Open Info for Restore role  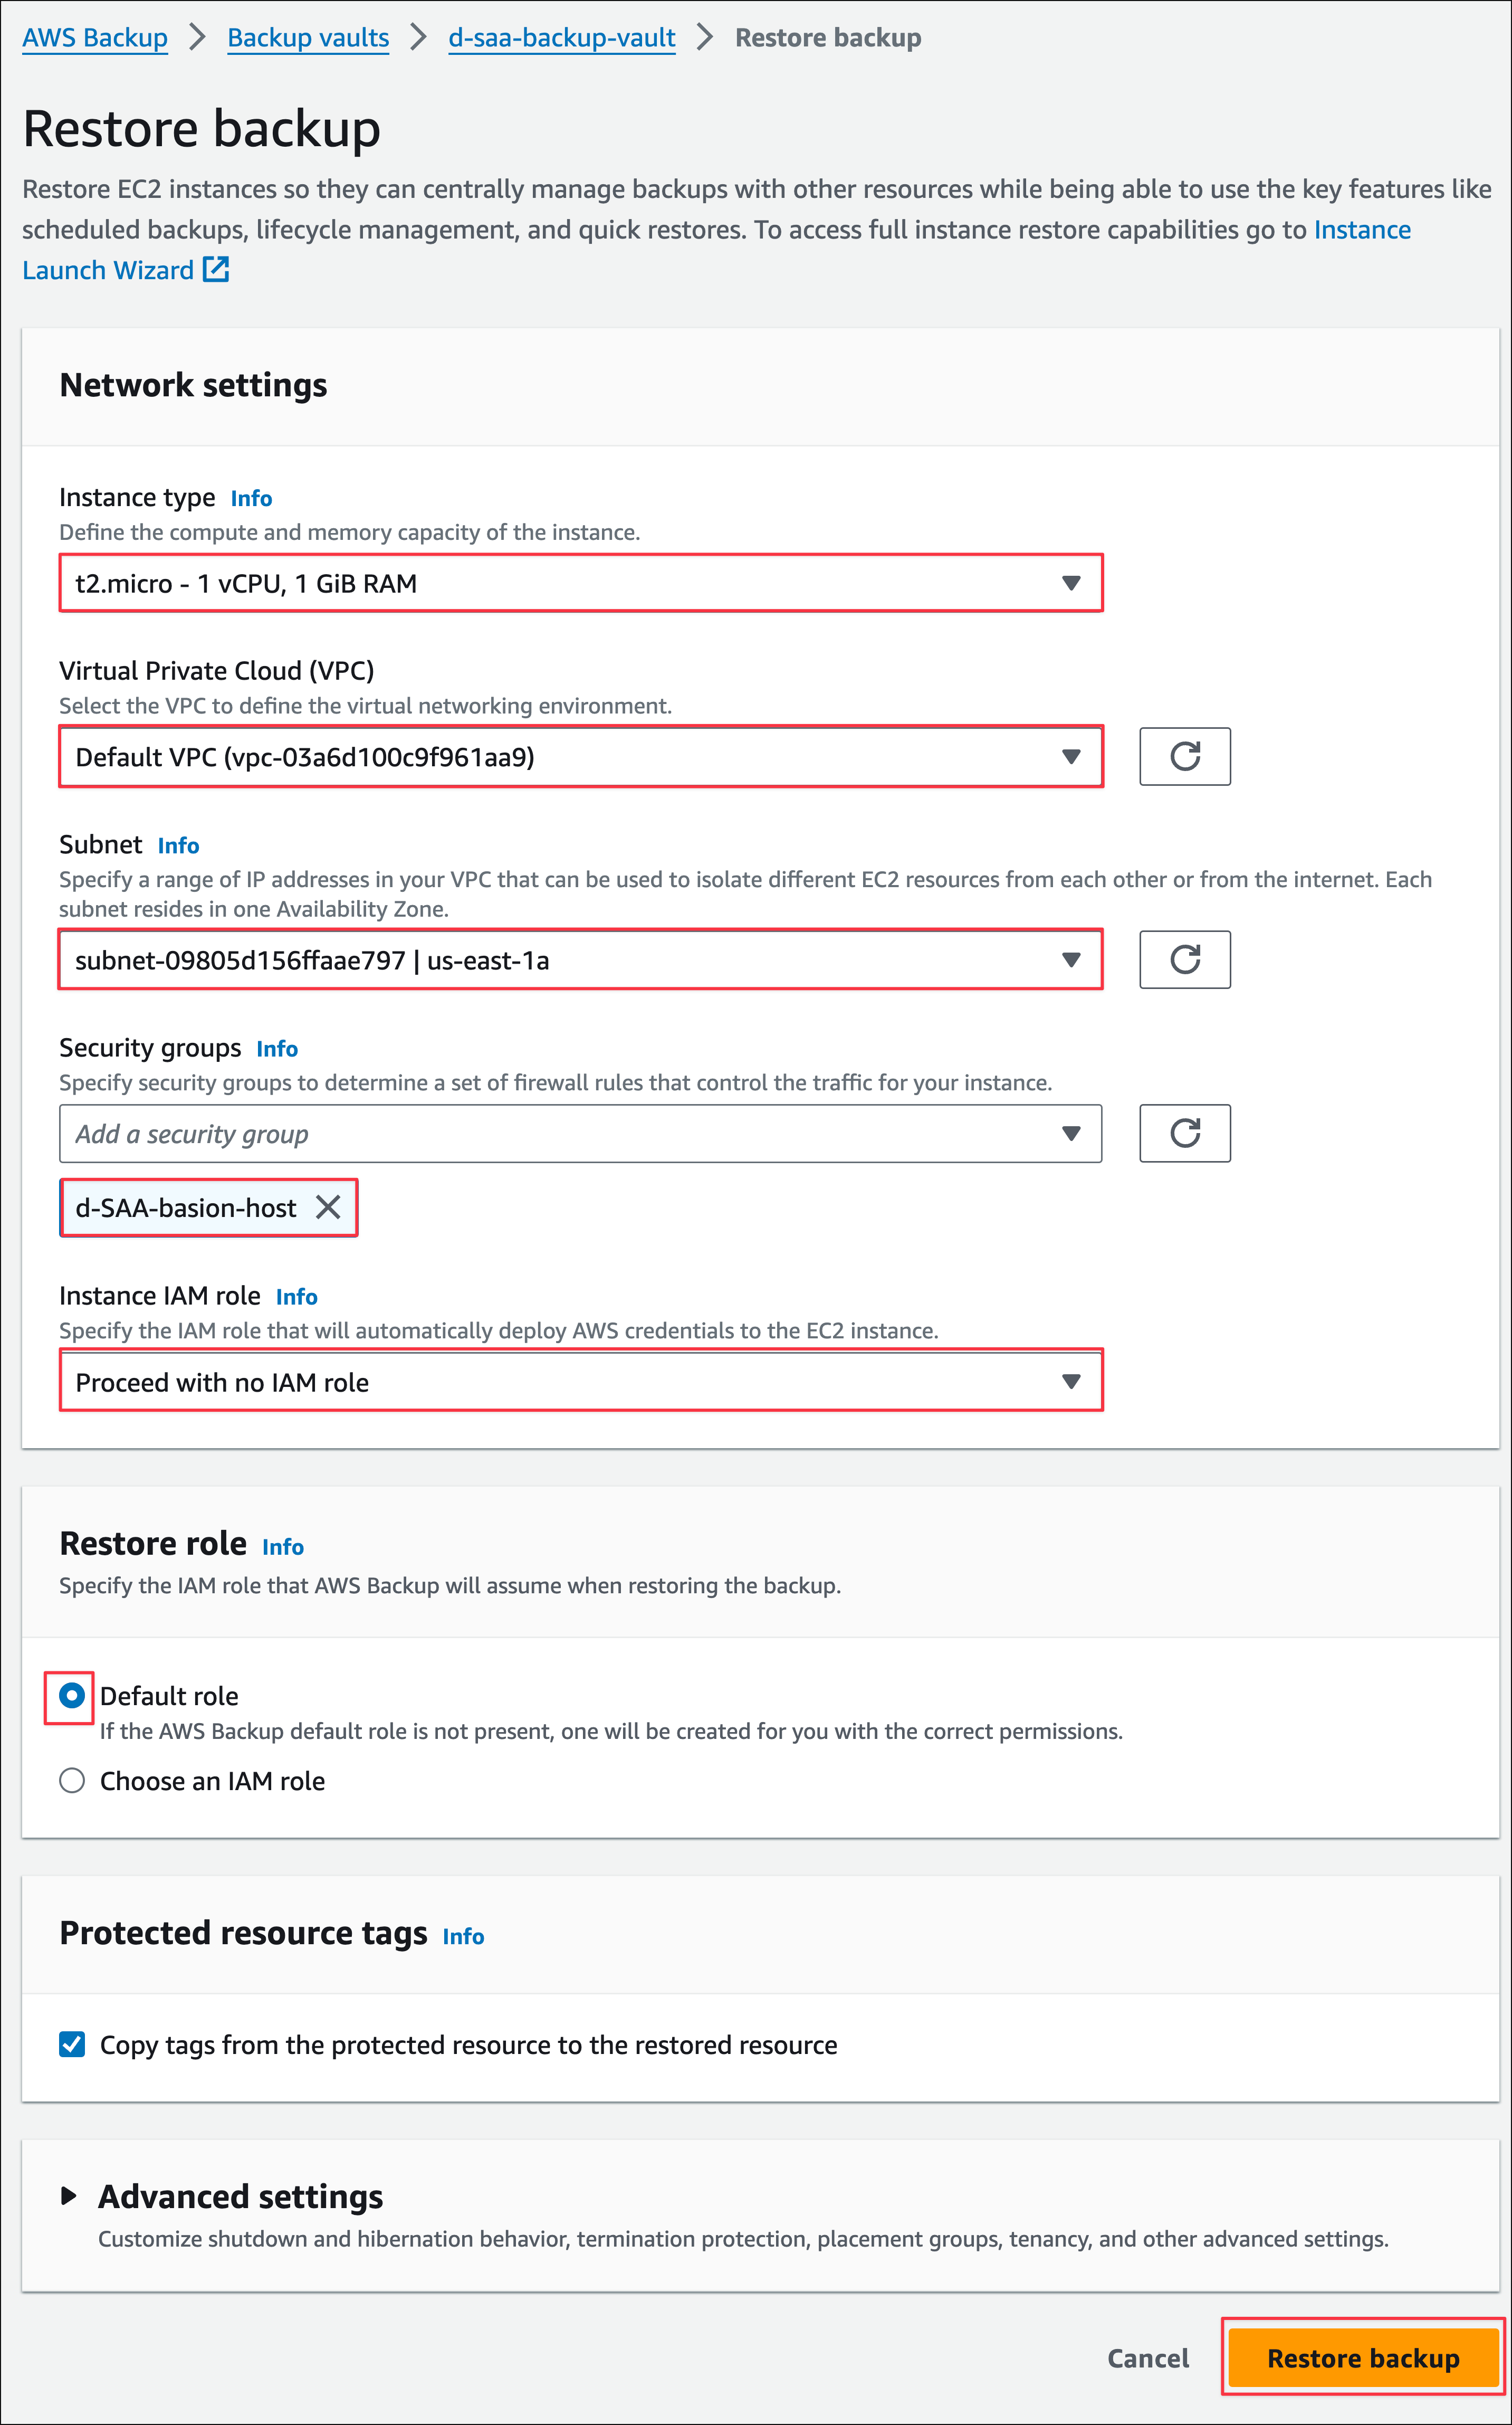[283, 1547]
